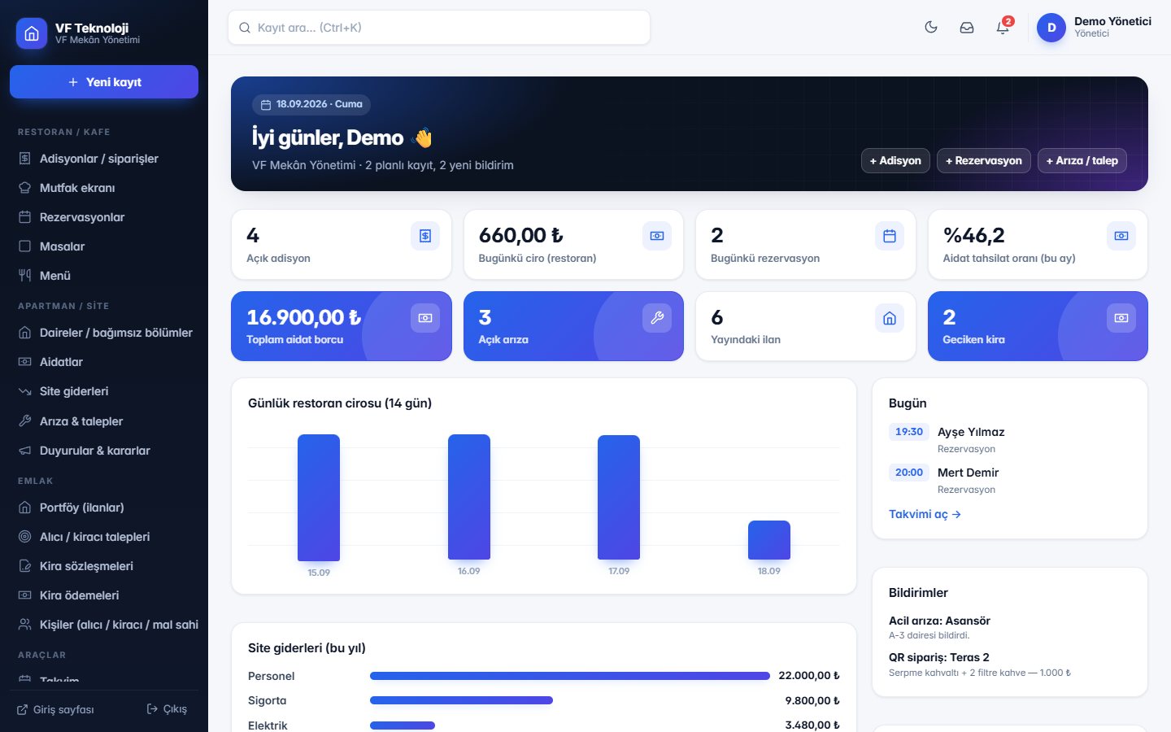Toggle dark mode with the moon icon

click(x=931, y=27)
